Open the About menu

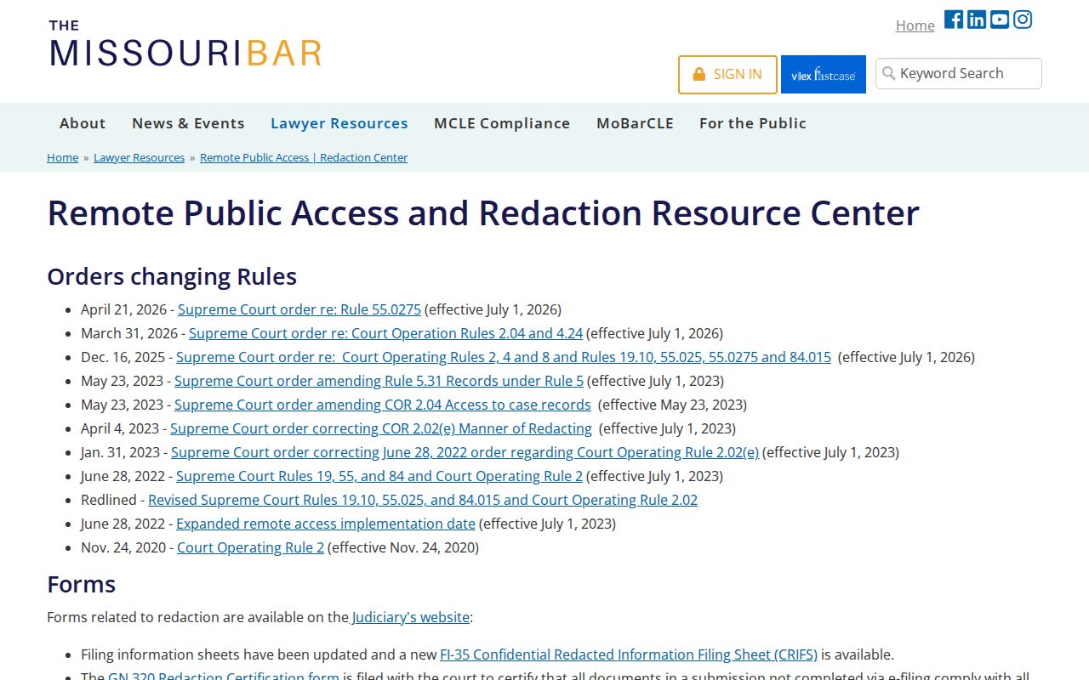tap(83, 123)
